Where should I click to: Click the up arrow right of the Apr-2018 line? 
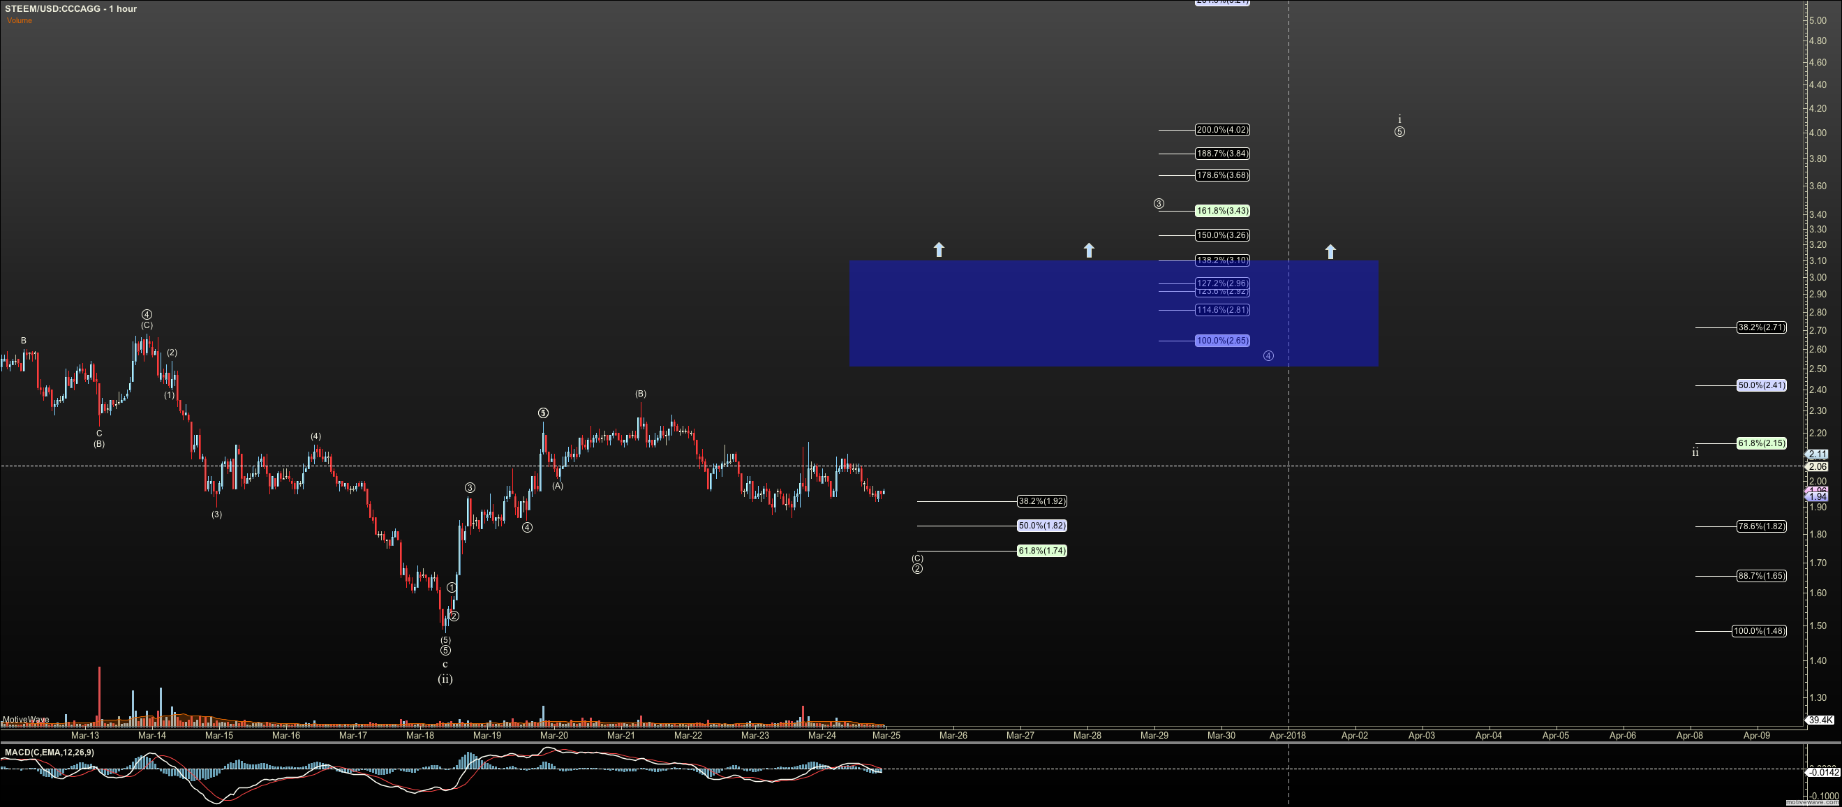click(x=1330, y=252)
